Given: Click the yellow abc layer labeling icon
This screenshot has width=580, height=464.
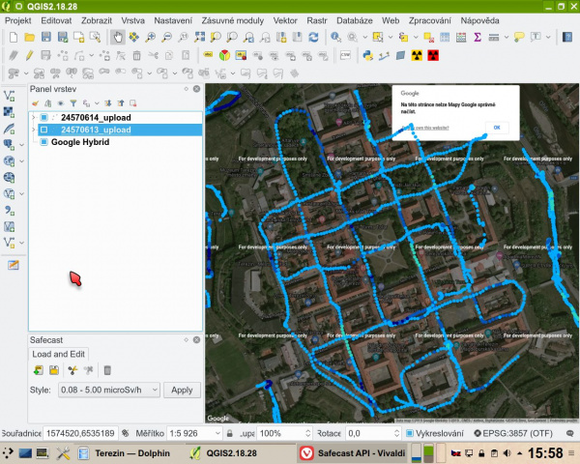Looking at the screenshot, I should pyautogui.click(x=208, y=55).
